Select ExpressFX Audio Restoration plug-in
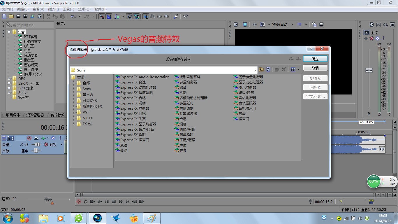The width and height of the screenshot is (398, 224). [x=142, y=77]
